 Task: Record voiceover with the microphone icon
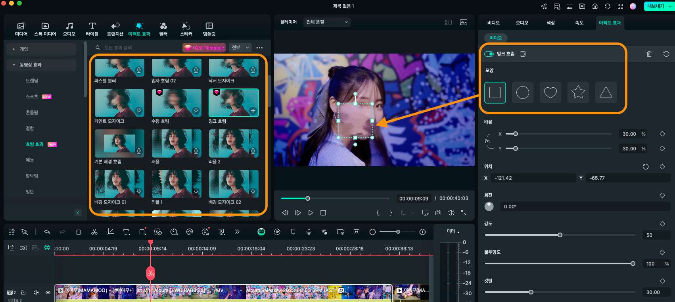(x=309, y=232)
